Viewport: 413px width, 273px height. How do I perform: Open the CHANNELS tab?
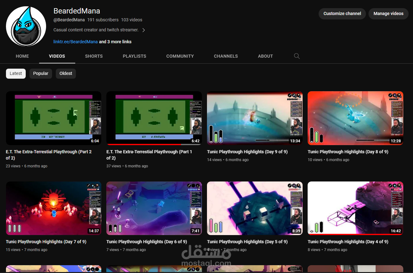click(x=226, y=56)
